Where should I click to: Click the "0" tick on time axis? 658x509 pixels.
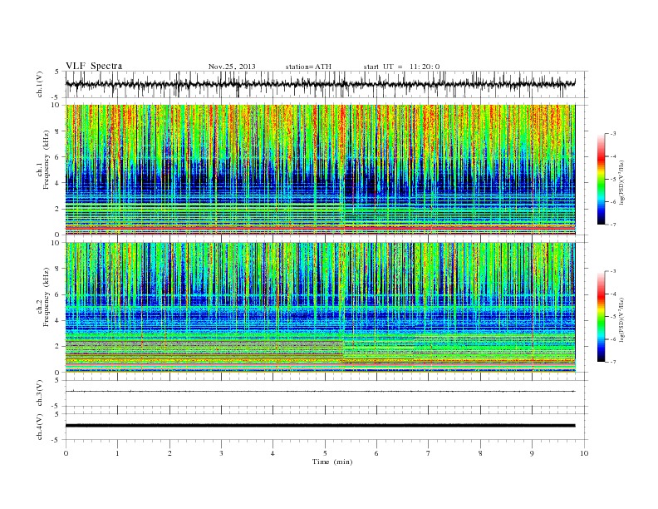point(66,453)
